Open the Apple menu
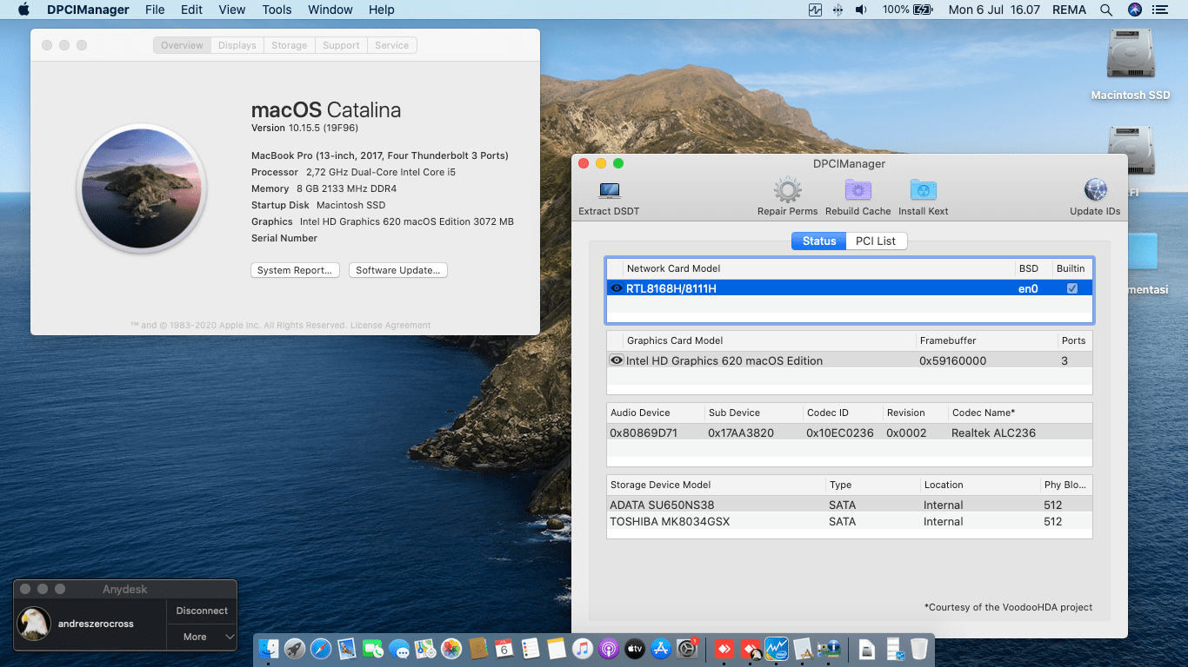Screen dimensions: 1188x667 [x=24, y=10]
